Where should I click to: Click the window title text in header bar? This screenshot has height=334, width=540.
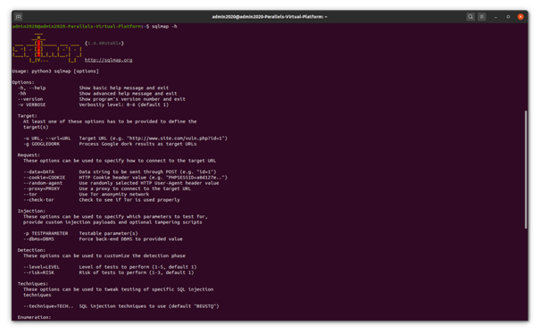coord(270,17)
